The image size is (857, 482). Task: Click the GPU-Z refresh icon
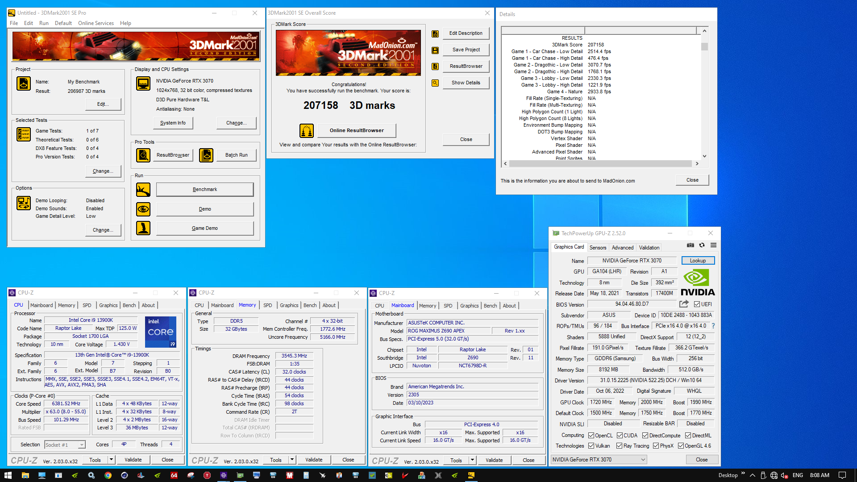[702, 245]
